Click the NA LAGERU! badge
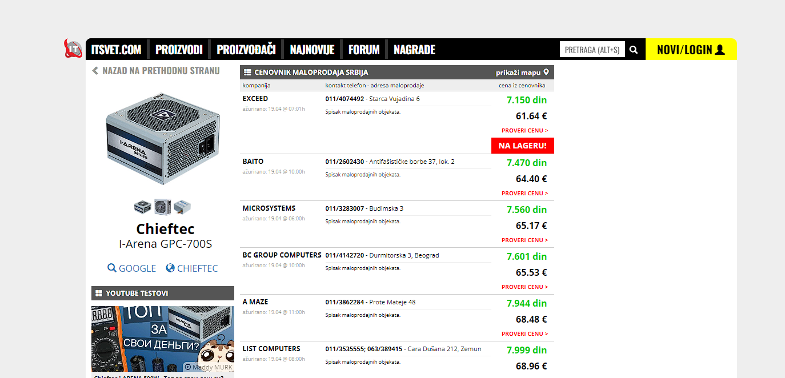The width and height of the screenshot is (785, 378). [523, 146]
